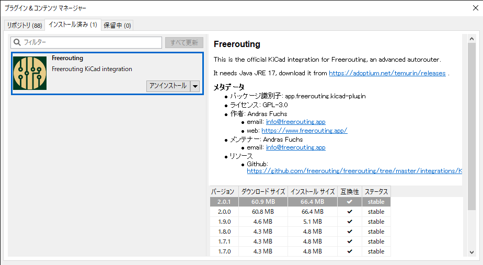The image size is (483, 265).
Task: Click the ステータス column header
Action: click(376, 192)
